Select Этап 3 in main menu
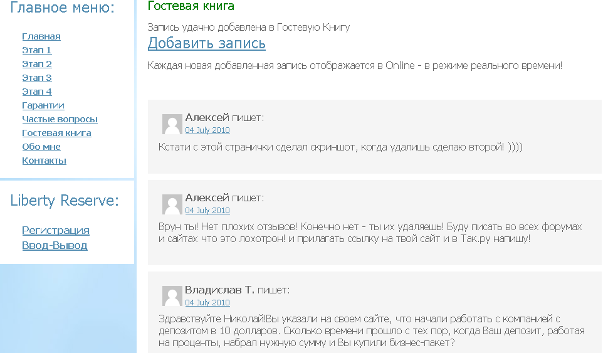613x353 pixels. pyautogui.click(x=37, y=78)
